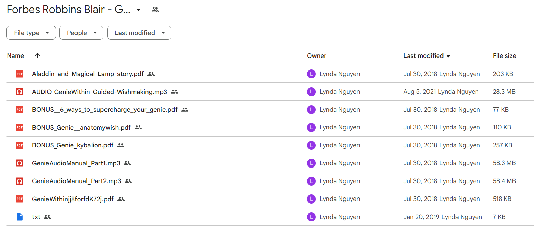Click audio icon for AUDIO_GenieWithin_Guided-Wishmaking.mp3
534x238 pixels.
pyautogui.click(x=19, y=92)
